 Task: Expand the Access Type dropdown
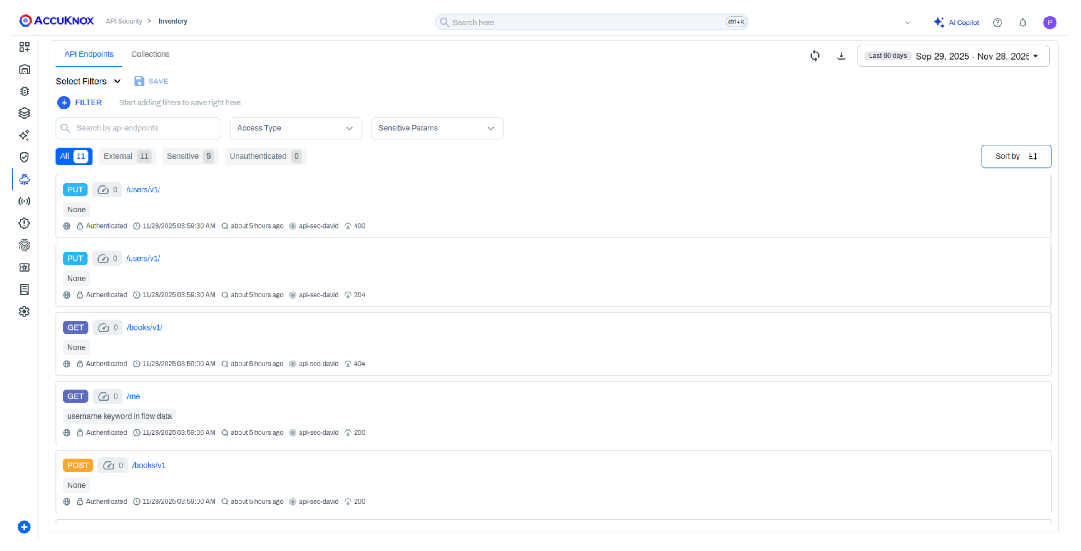click(295, 128)
